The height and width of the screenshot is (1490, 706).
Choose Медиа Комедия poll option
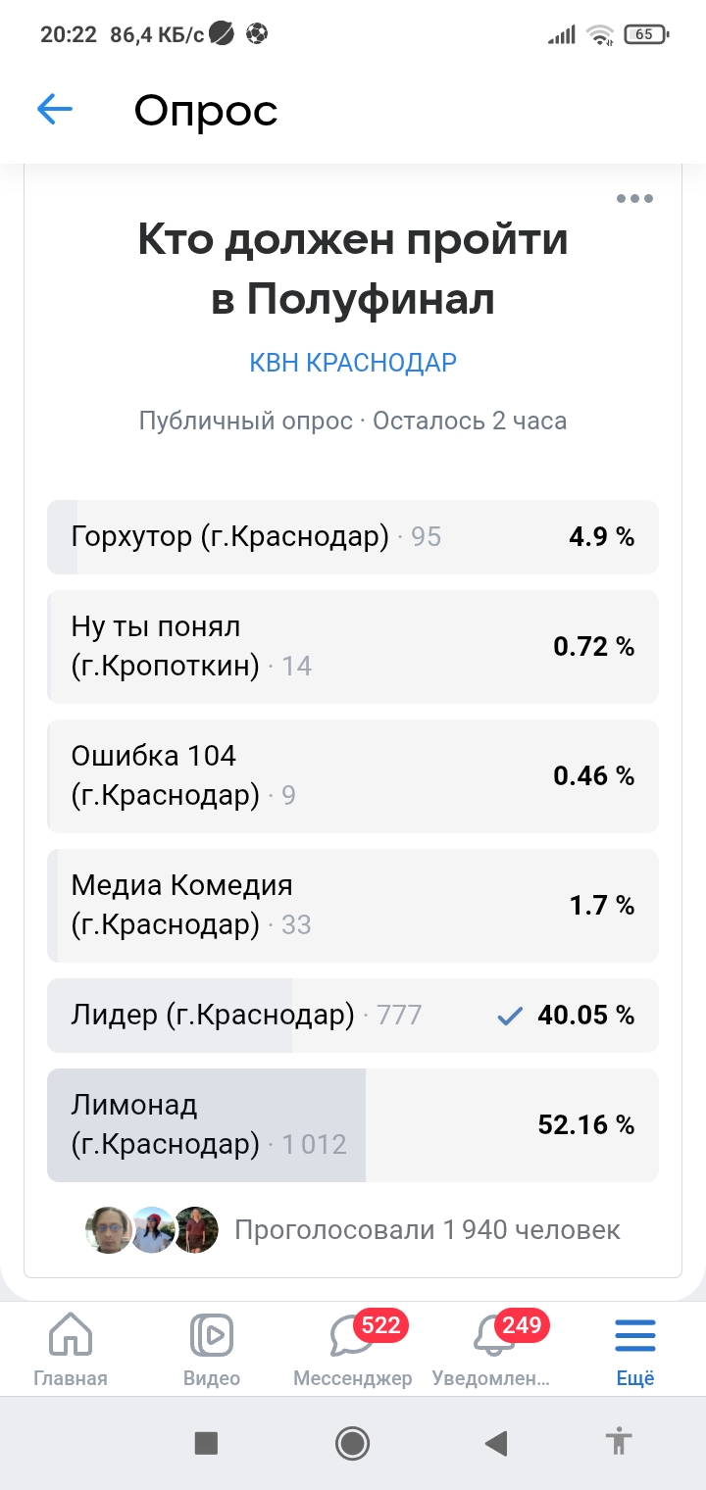(x=353, y=906)
